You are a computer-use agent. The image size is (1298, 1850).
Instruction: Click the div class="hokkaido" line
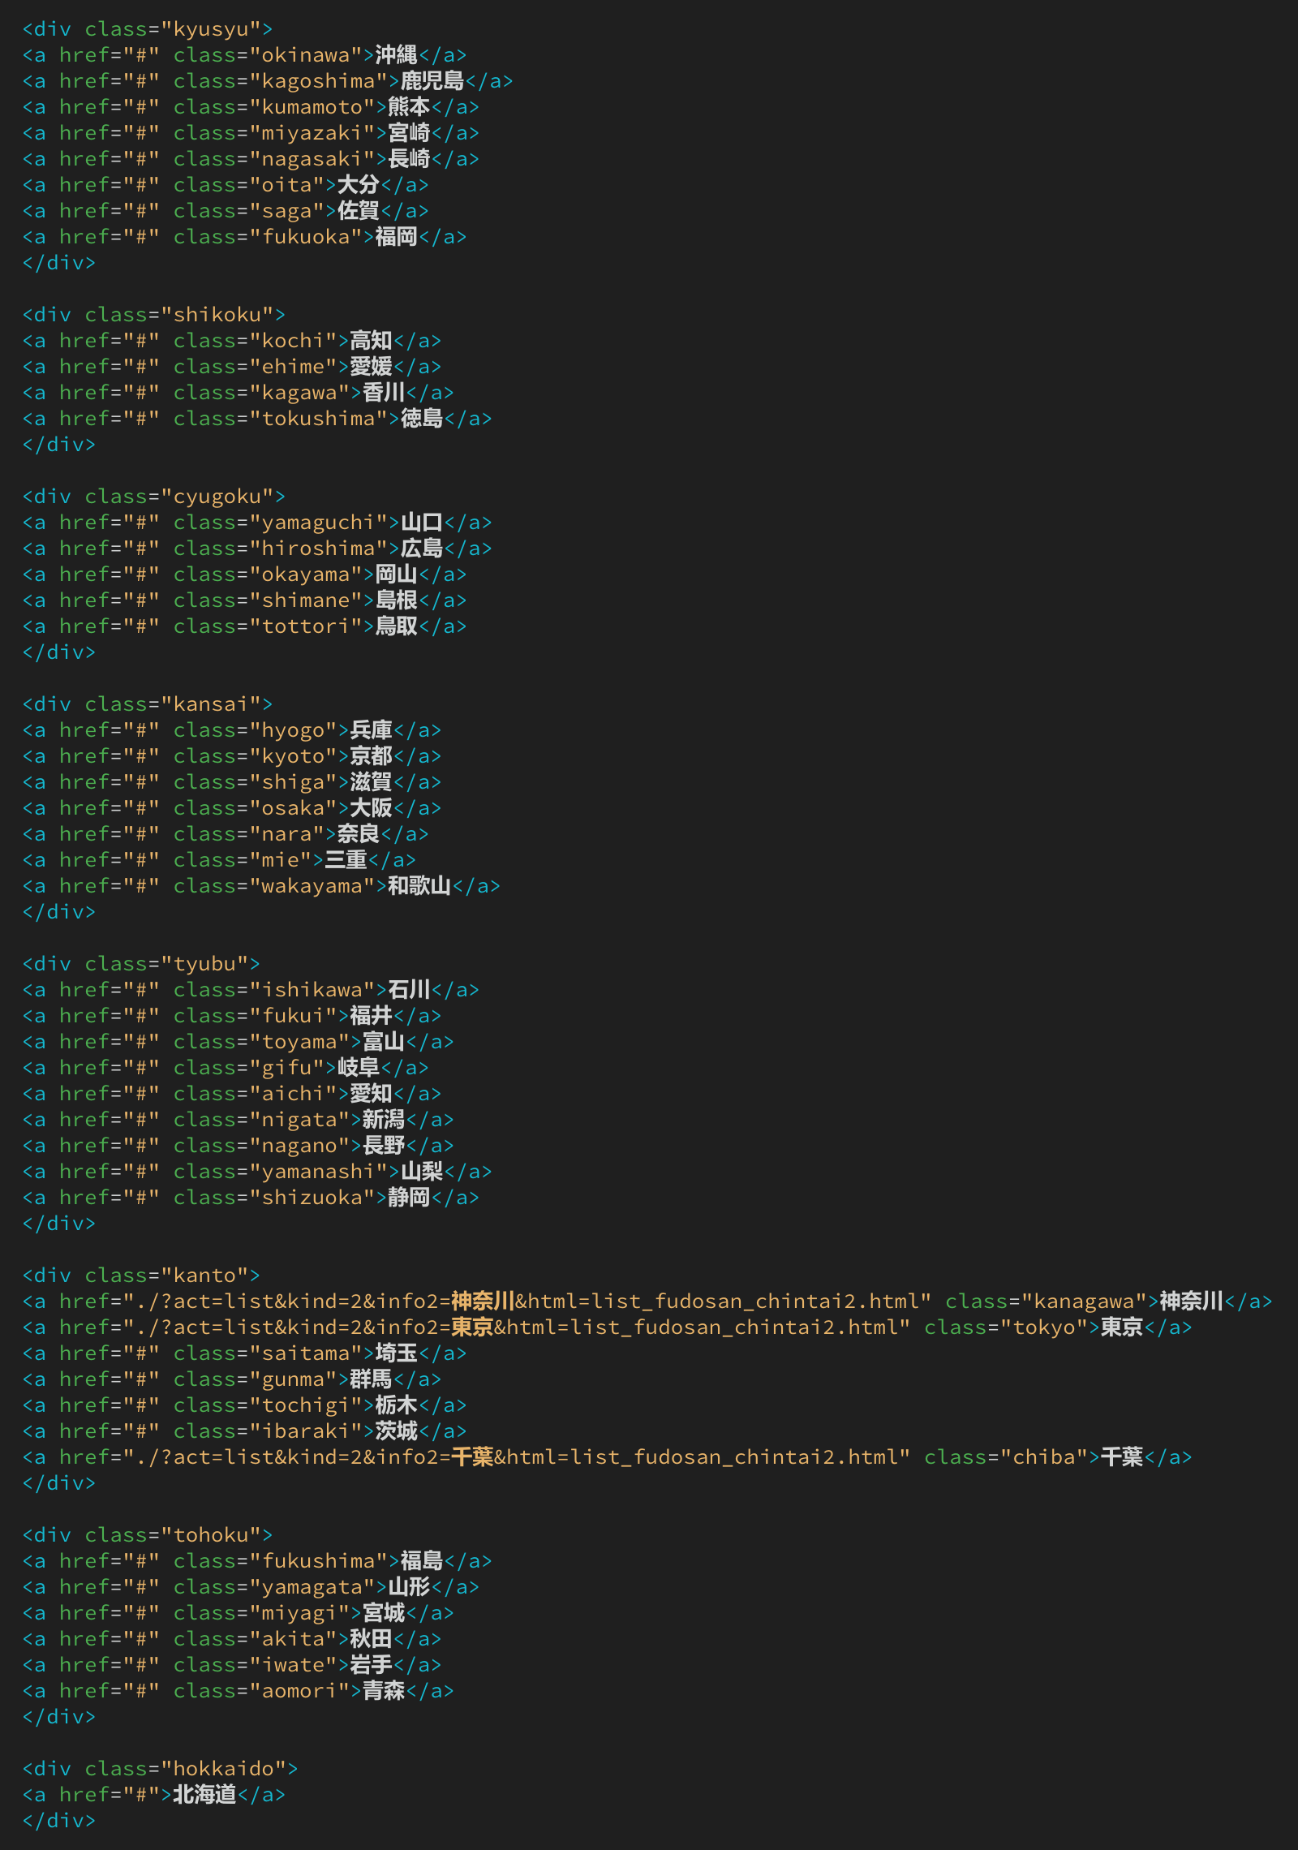(161, 1769)
